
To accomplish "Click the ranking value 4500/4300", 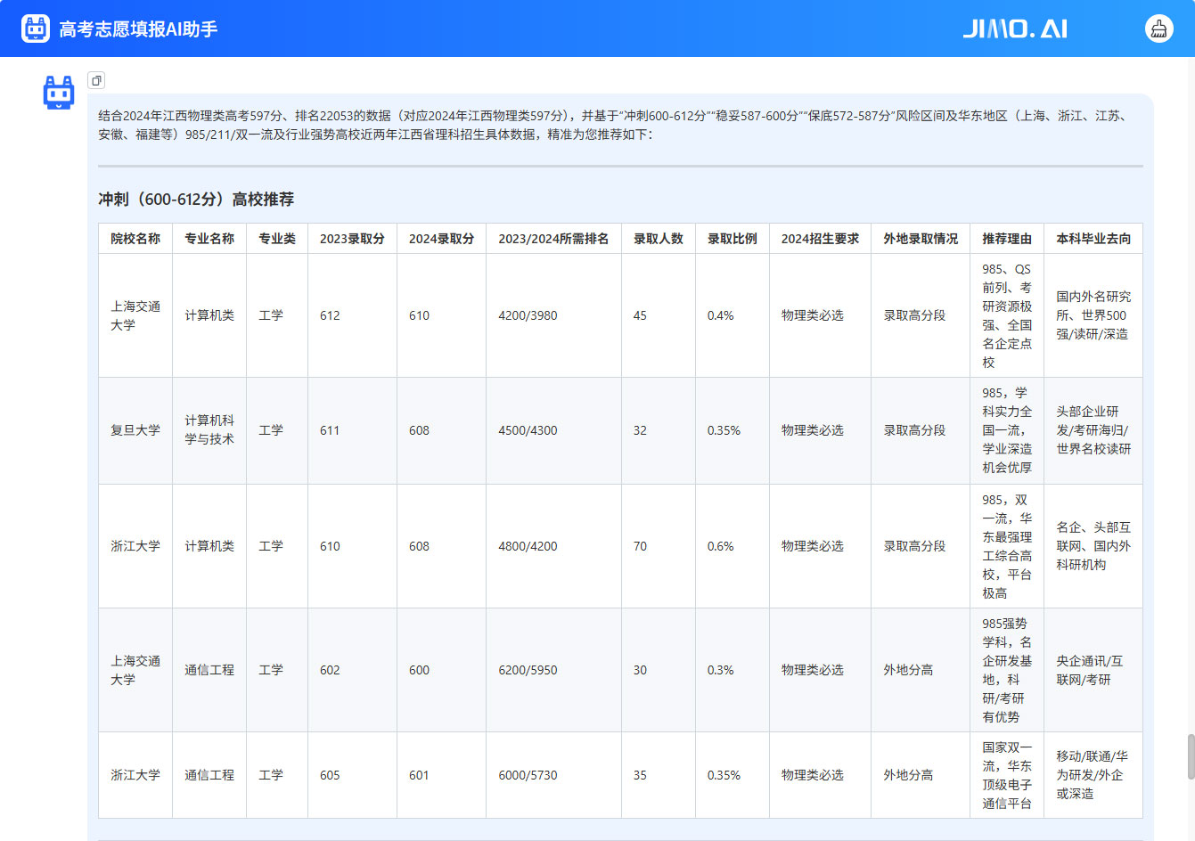I will point(528,430).
